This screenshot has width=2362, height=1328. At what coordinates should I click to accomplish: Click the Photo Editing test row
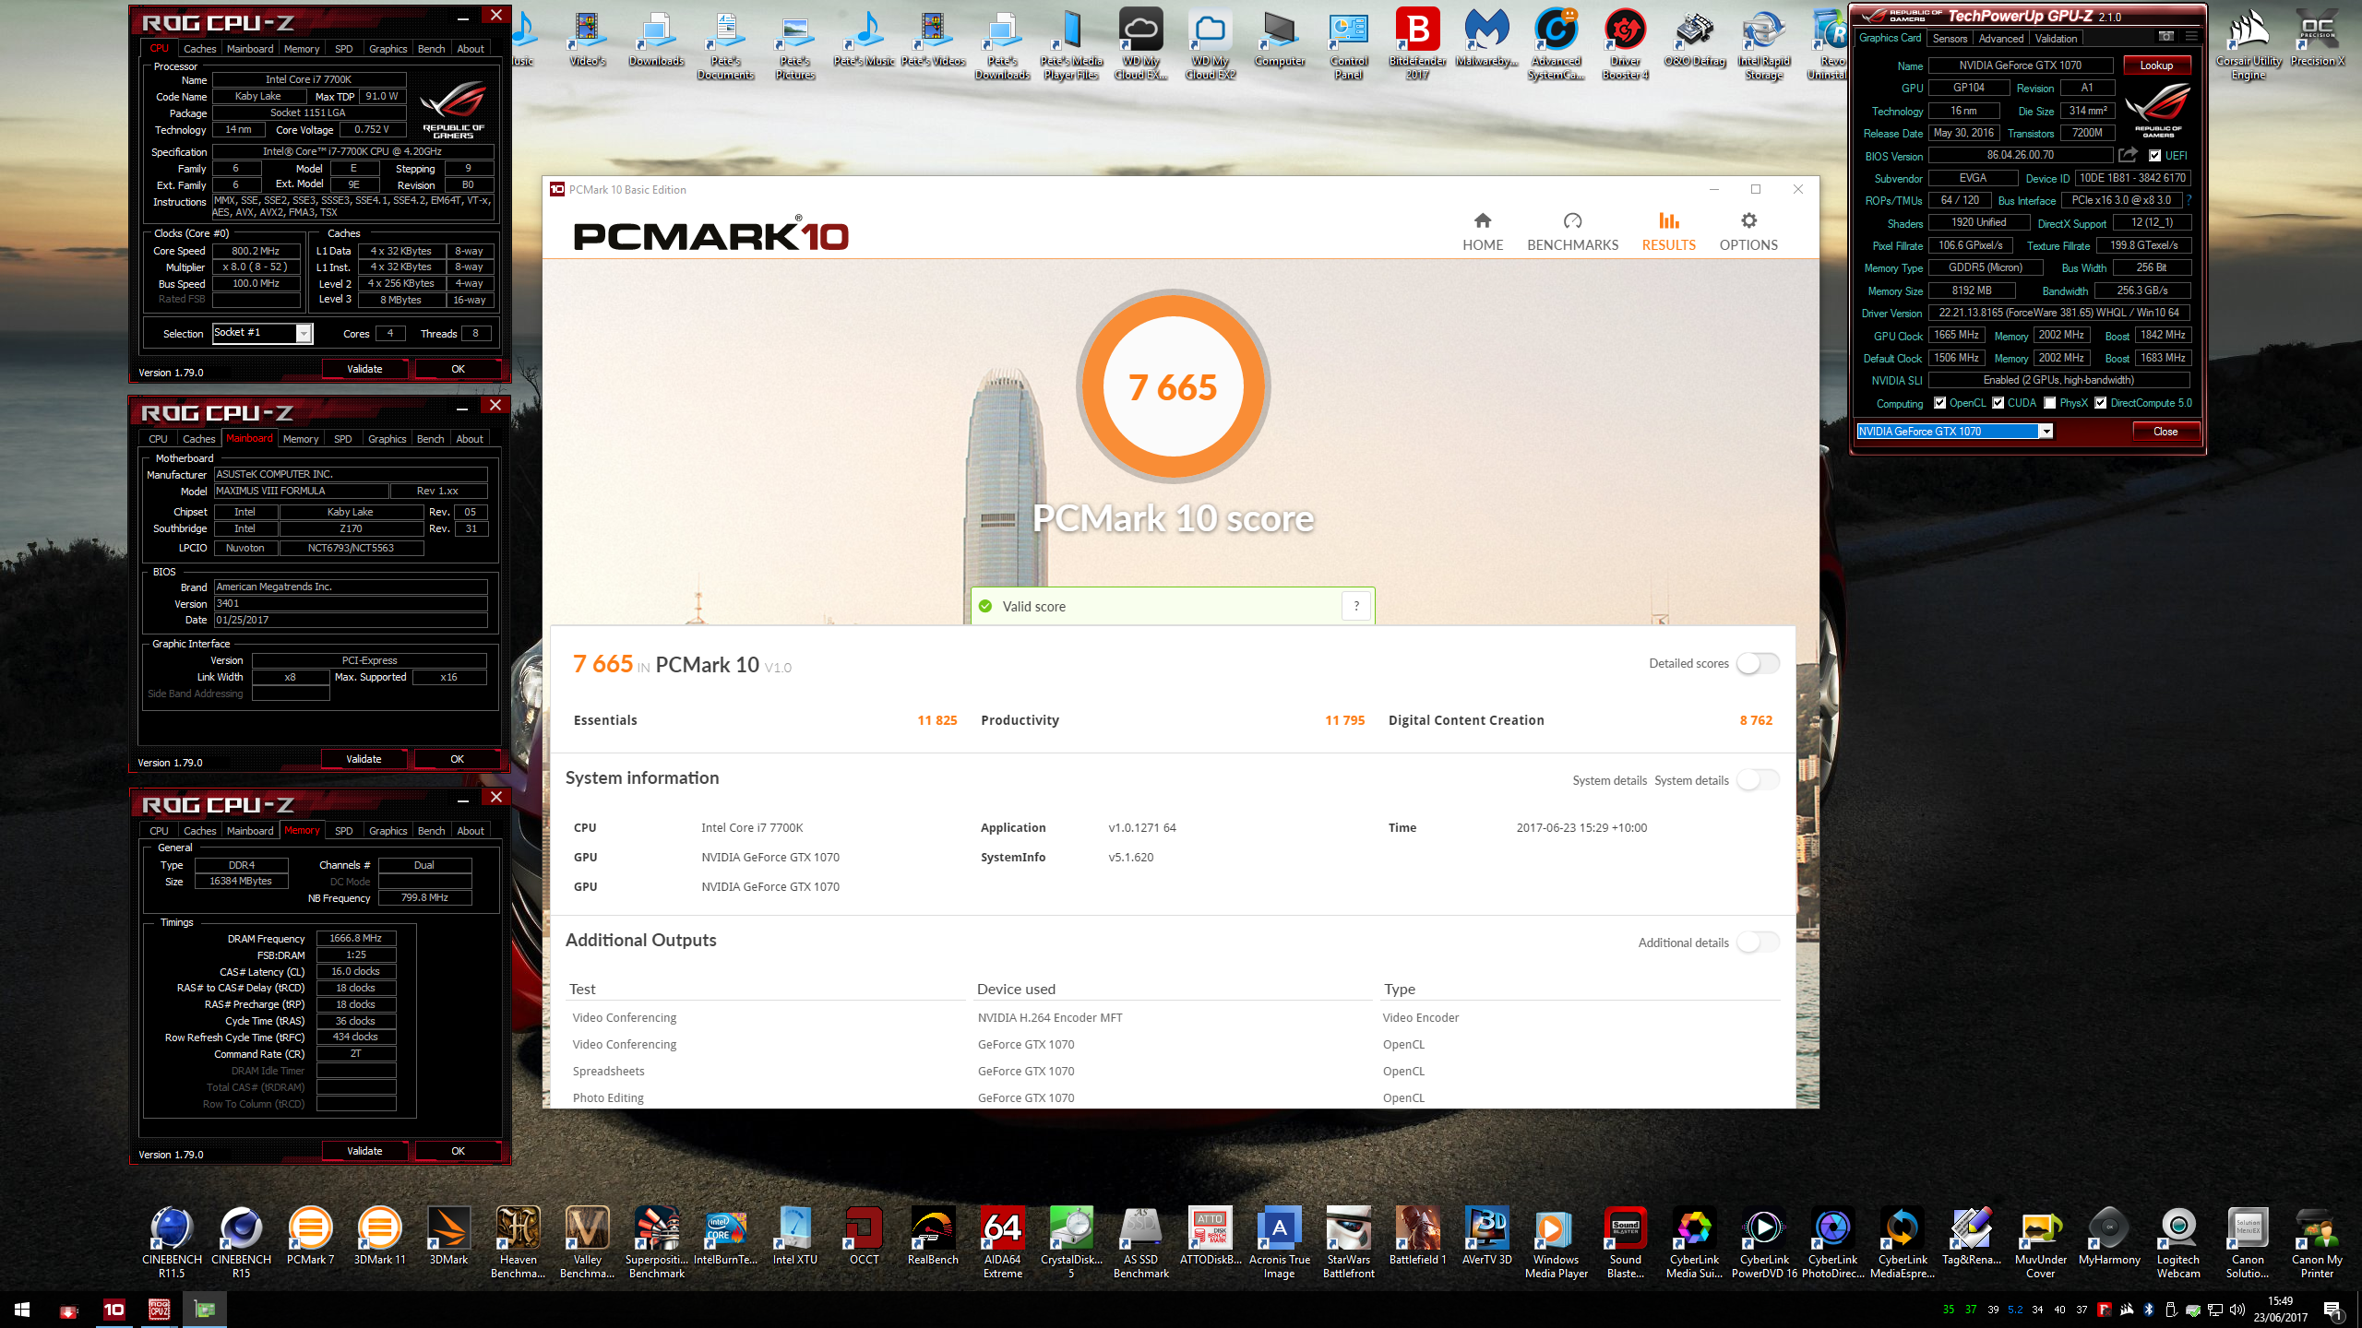tap(1172, 1097)
